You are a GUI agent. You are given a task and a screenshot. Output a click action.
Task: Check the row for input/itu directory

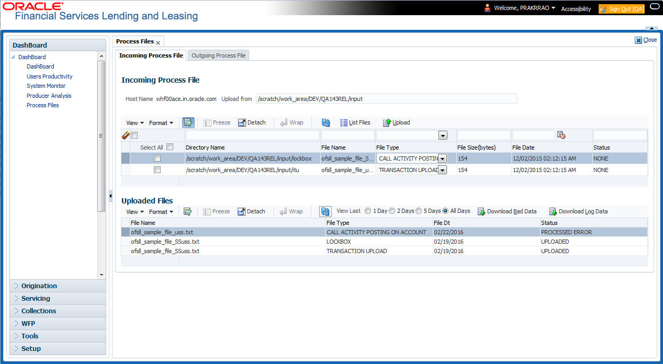pos(157,169)
